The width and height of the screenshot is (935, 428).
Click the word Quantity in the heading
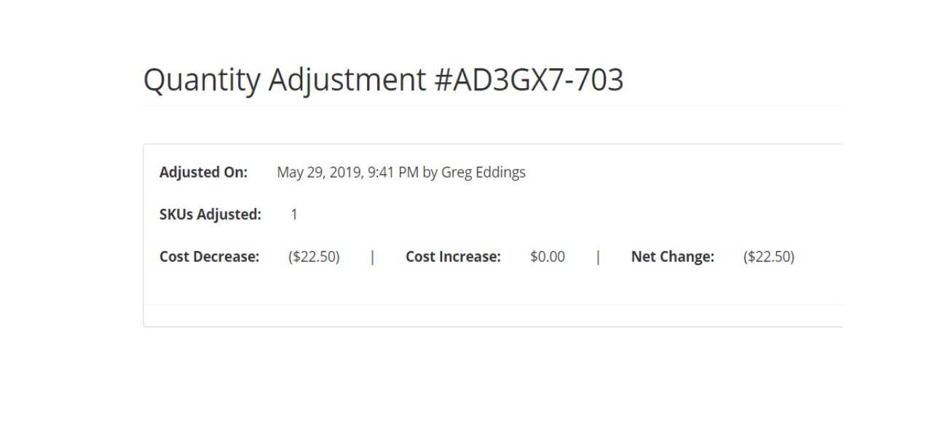(x=201, y=81)
